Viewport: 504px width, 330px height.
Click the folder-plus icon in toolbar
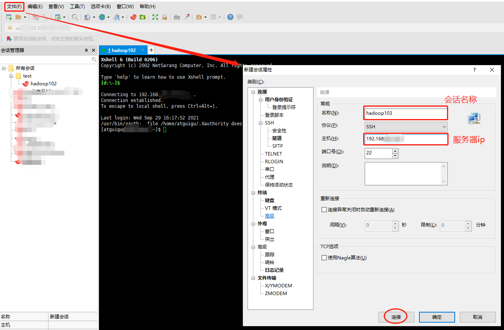199,17
